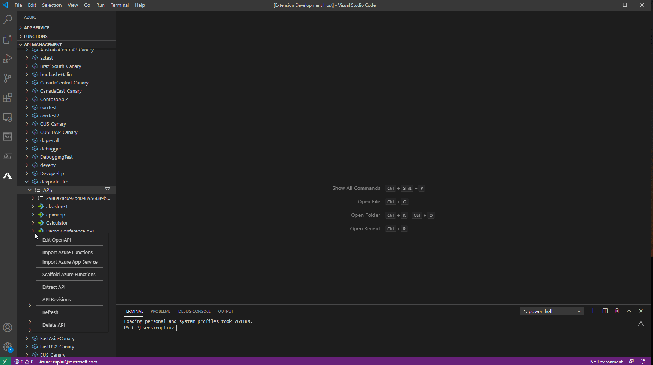Open the Accounts icon
653x365 pixels.
8,327
